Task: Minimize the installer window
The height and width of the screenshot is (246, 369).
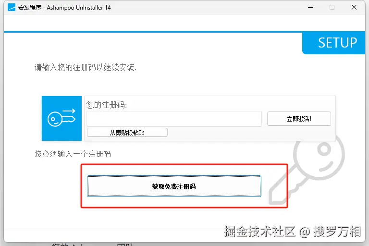Action: tap(310, 8)
